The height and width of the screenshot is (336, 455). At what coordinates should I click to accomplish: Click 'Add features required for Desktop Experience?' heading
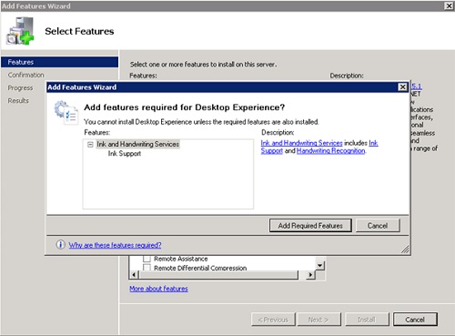click(x=185, y=107)
